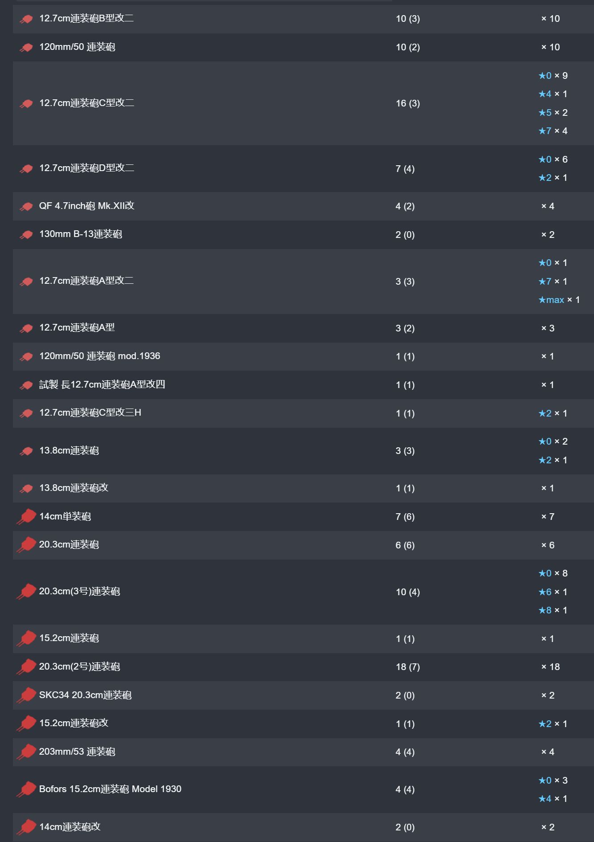This screenshot has height=842, width=594.
Task: Click the gun icon beside 13.8cm連装砲改
Action: [26, 489]
